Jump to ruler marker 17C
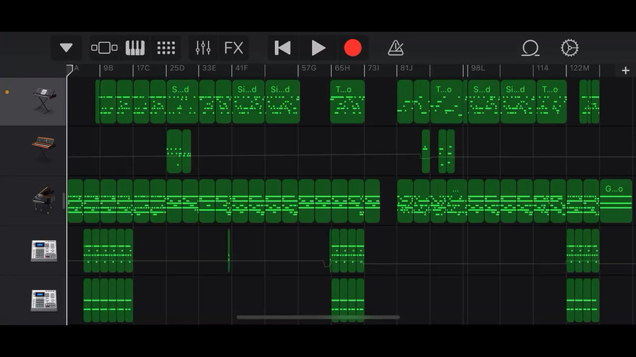This screenshot has width=636, height=357. pos(143,68)
